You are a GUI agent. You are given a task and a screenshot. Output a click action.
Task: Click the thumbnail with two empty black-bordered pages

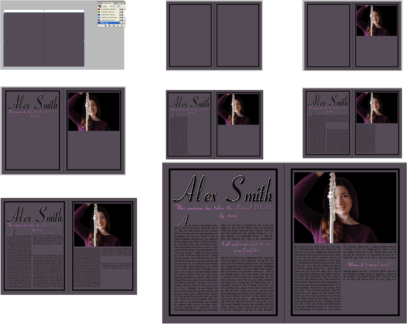[214, 36]
